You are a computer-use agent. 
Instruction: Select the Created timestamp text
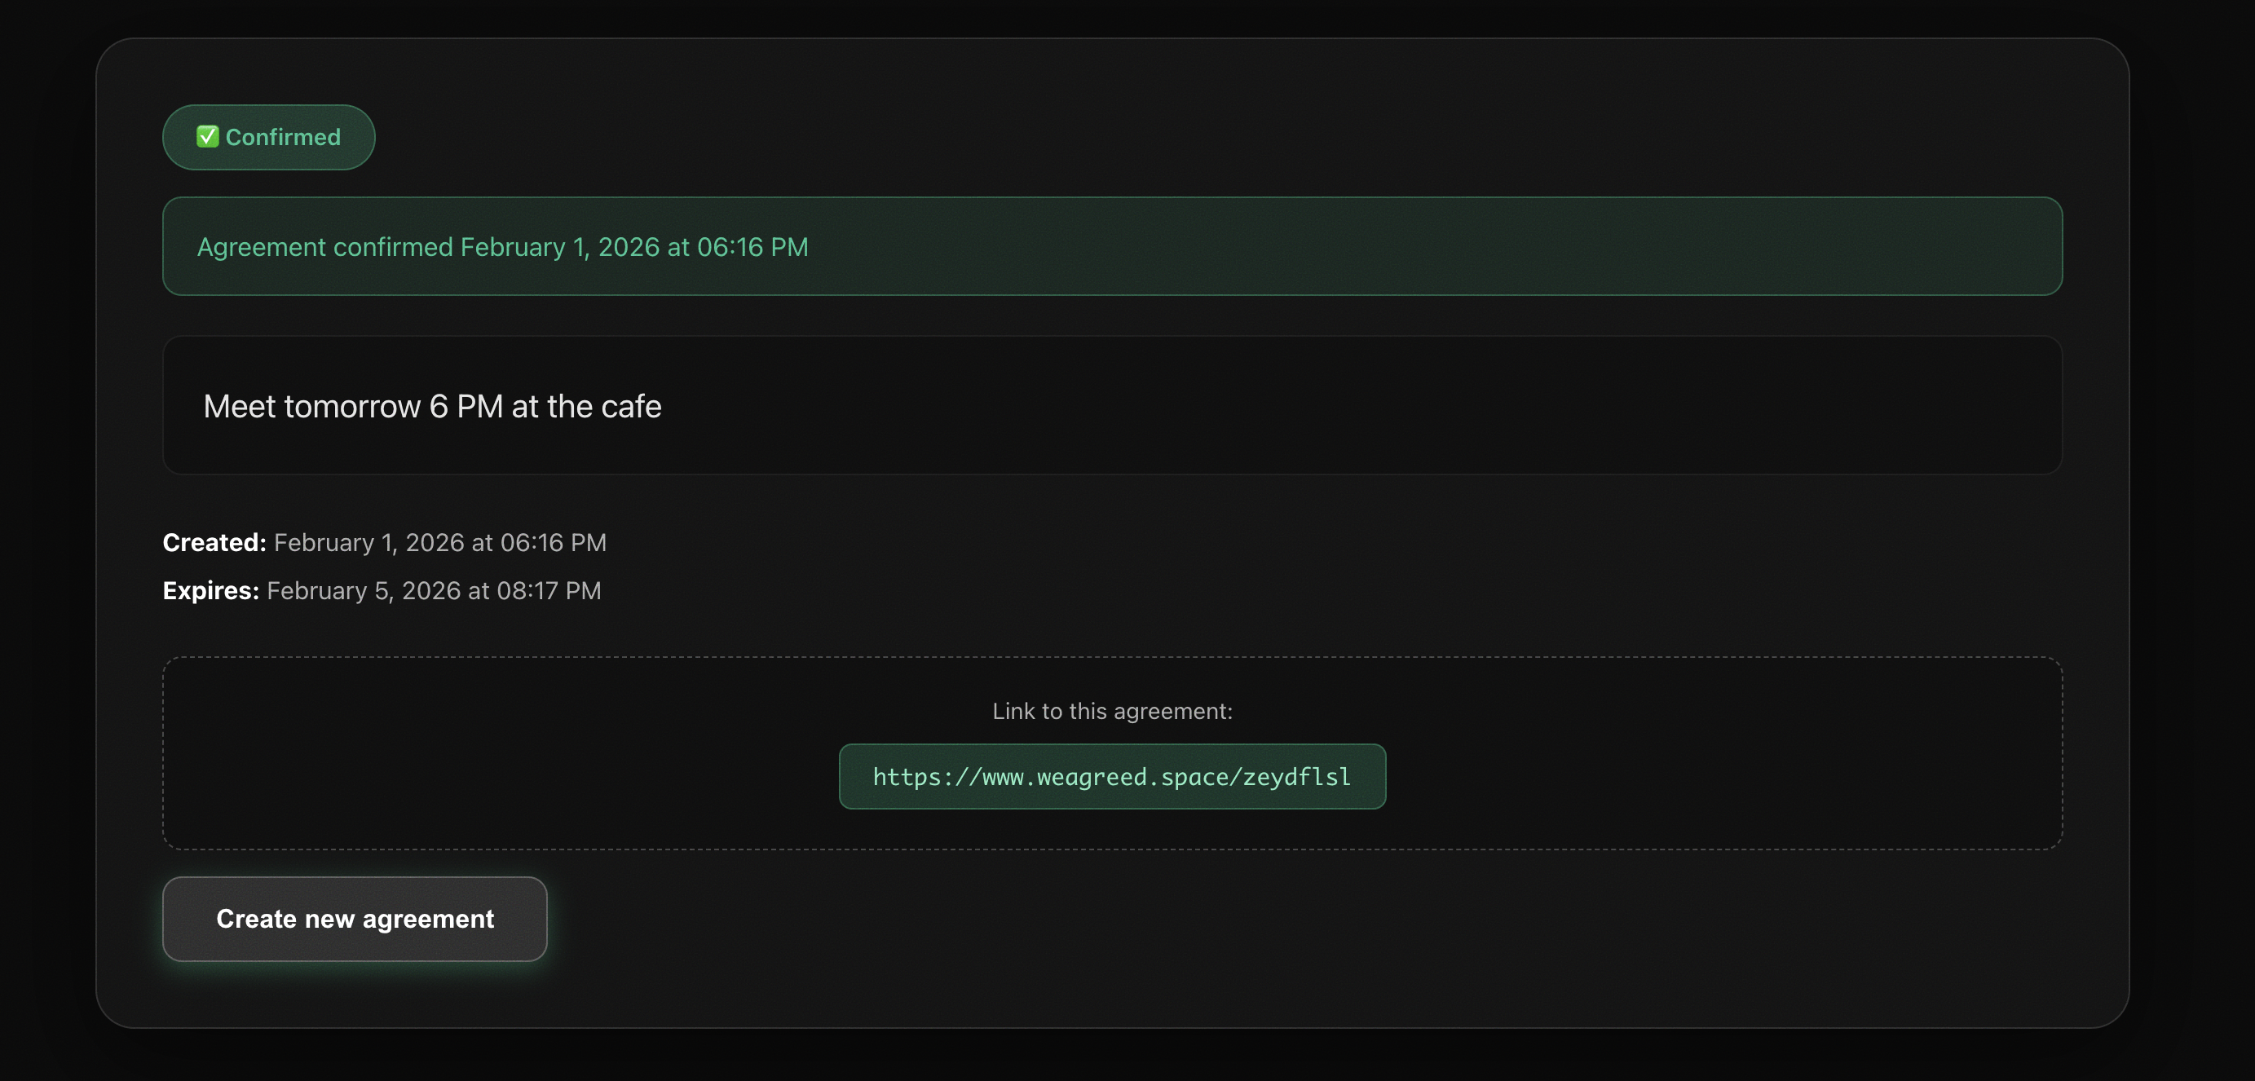383,542
